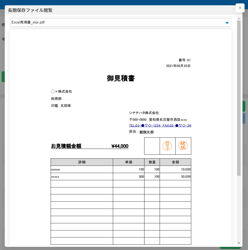Select the 数量 column header
Viewport: 248px width, 250px height.
[x=152, y=162]
